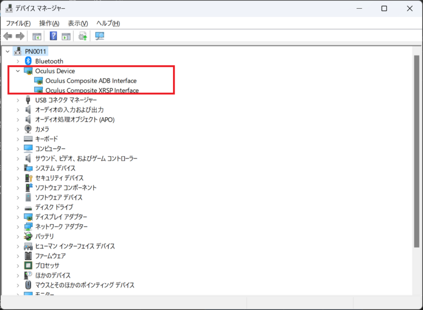Select マウスとそのほかのポインティング デバイス row
This screenshot has width=423, height=310.
click(85, 285)
